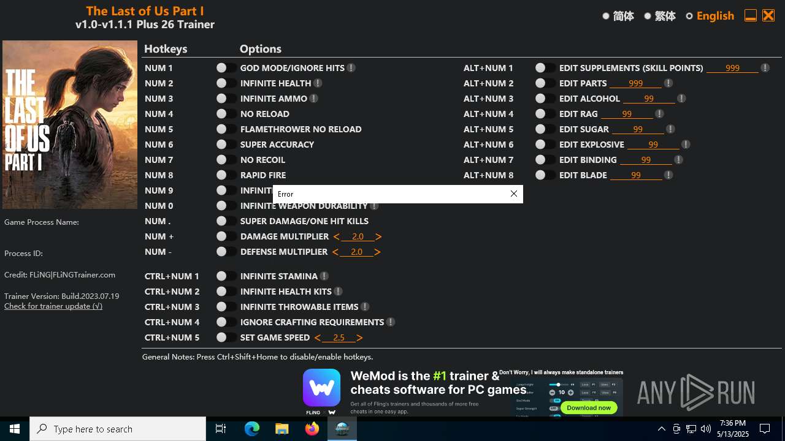
Task: Show hidden system tray icons
Action: pyautogui.click(x=661, y=429)
